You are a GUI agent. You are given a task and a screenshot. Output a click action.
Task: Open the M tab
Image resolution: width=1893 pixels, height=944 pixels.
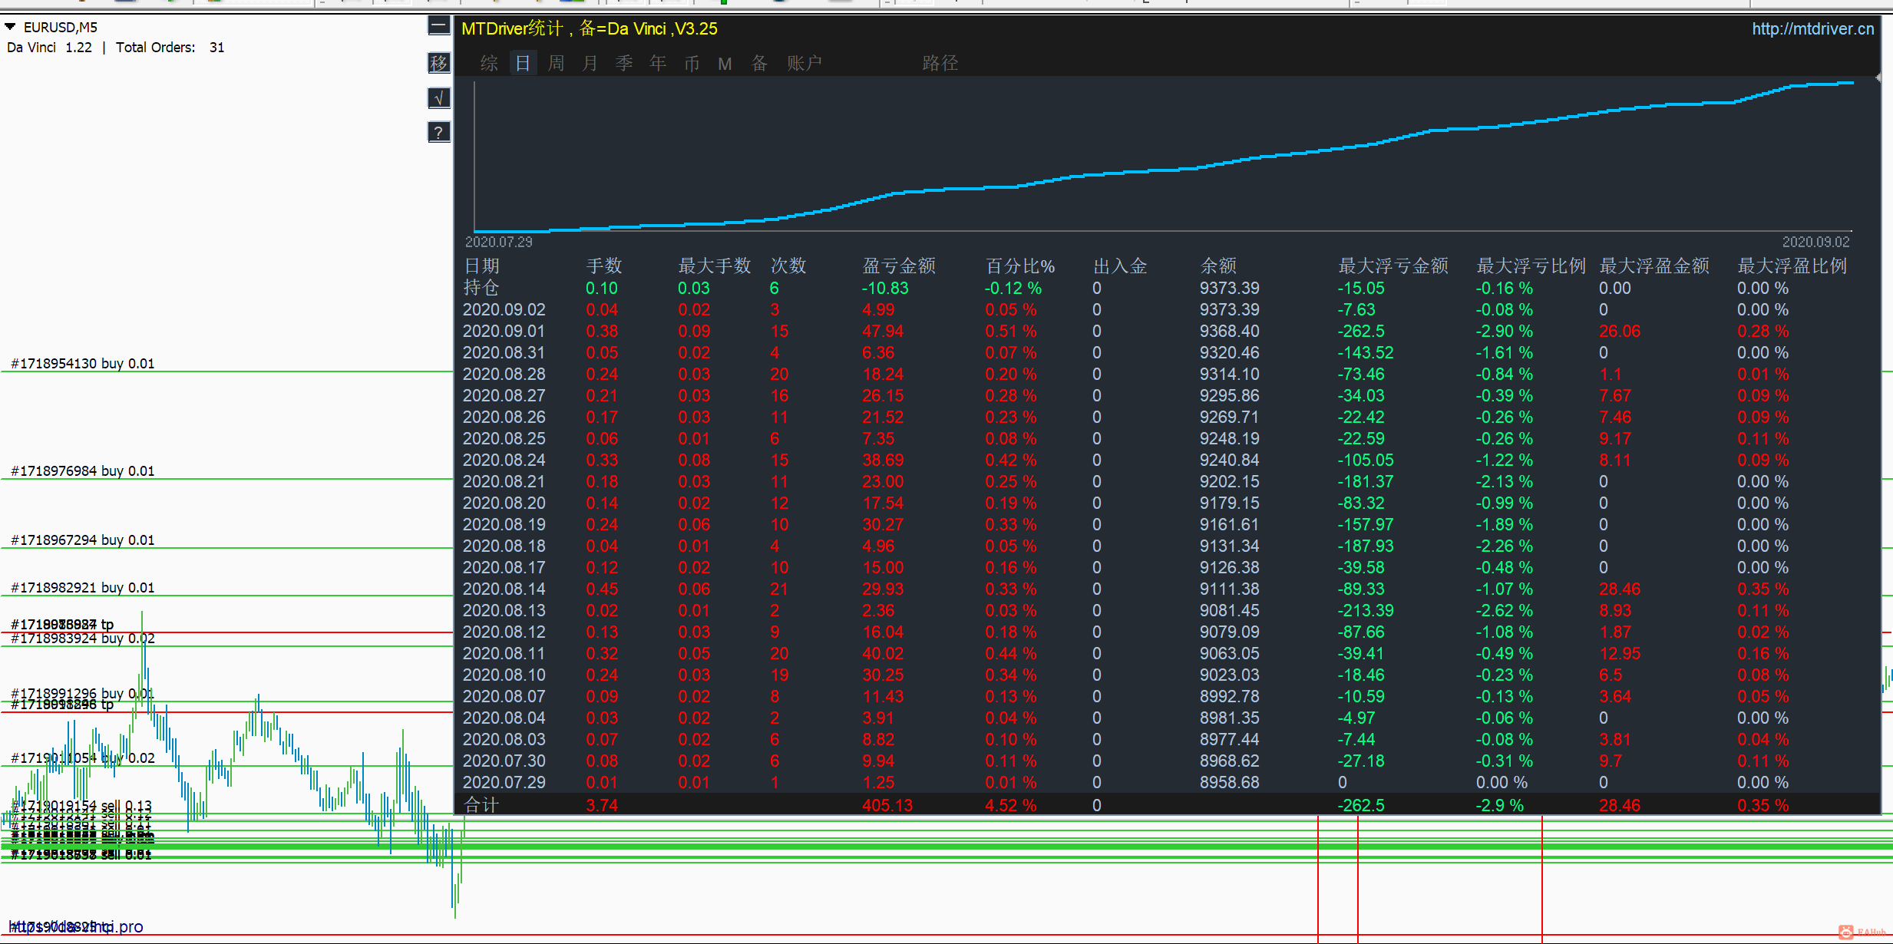(725, 64)
